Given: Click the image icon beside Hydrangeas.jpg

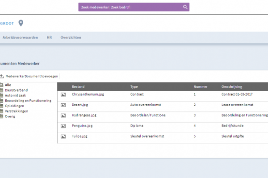Looking at the screenshot, I should 63,115.
